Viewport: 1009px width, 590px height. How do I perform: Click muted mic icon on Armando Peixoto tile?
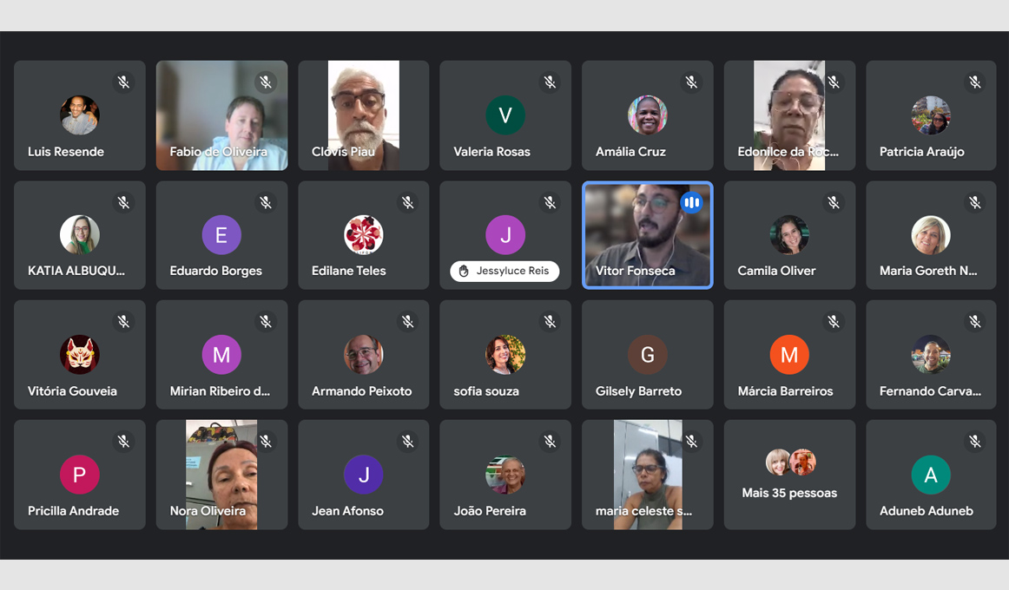click(408, 321)
